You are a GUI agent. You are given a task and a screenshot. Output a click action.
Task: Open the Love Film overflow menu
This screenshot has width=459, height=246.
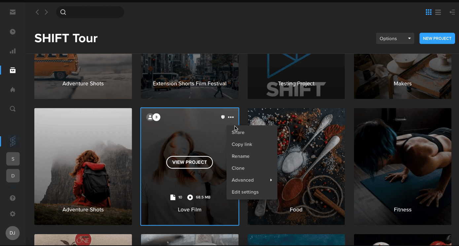pos(231,117)
